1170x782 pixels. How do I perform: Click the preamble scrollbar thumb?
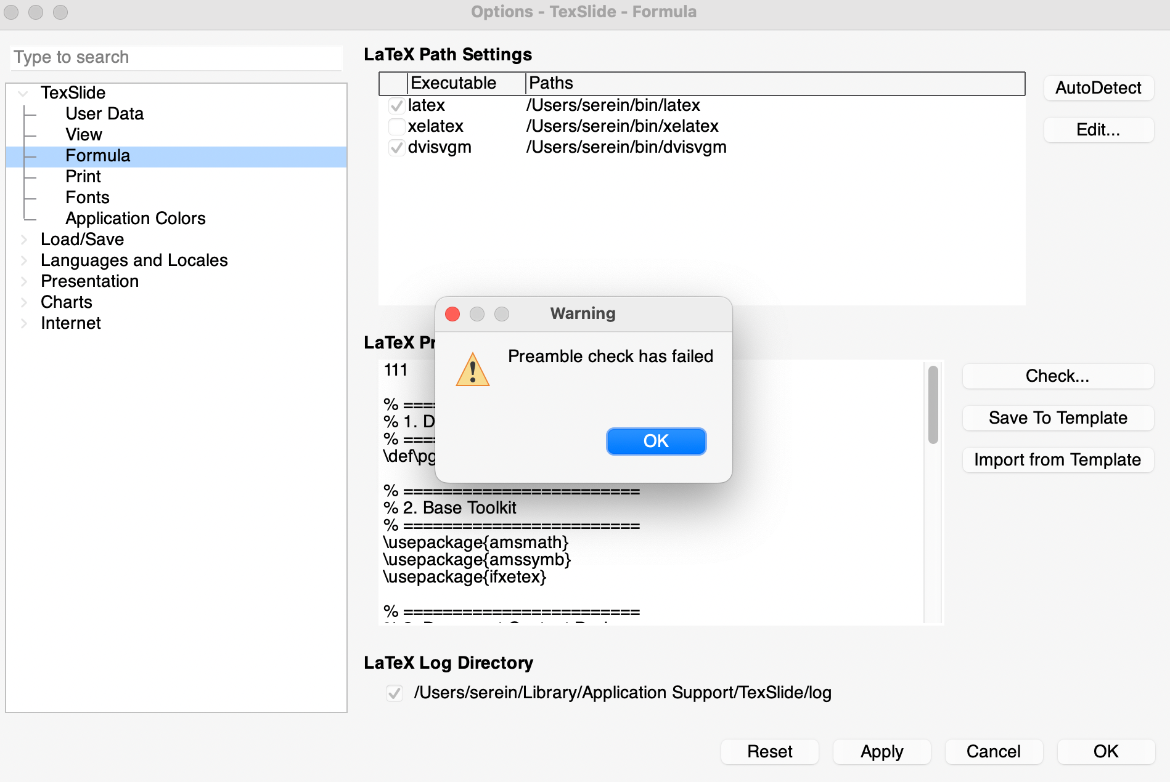933,405
